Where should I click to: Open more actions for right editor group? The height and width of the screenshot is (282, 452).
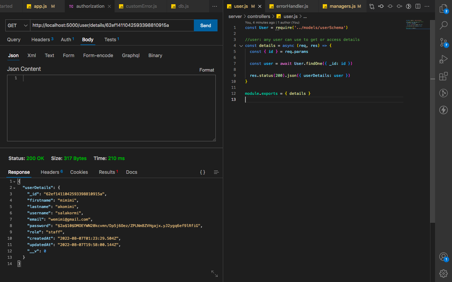(427, 6)
